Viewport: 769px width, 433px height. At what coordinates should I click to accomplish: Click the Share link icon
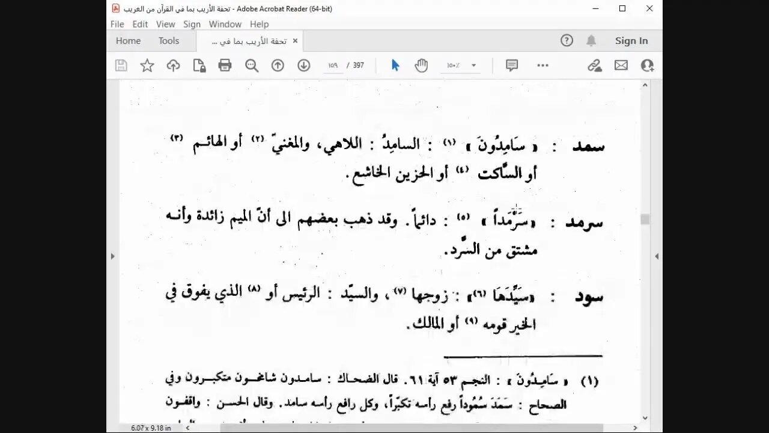tap(595, 66)
